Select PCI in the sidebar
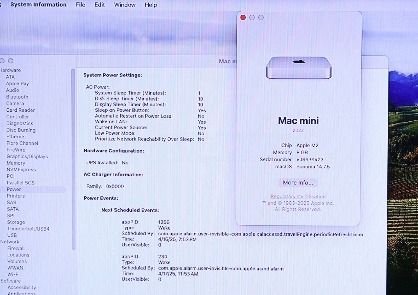Screen dimensions: 418x295 tap(11, 176)
